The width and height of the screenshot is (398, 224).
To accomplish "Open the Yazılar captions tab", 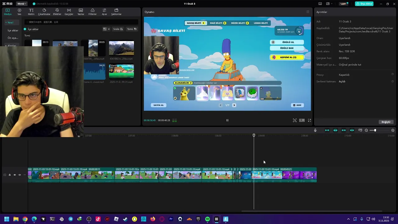I will point(81,12).
